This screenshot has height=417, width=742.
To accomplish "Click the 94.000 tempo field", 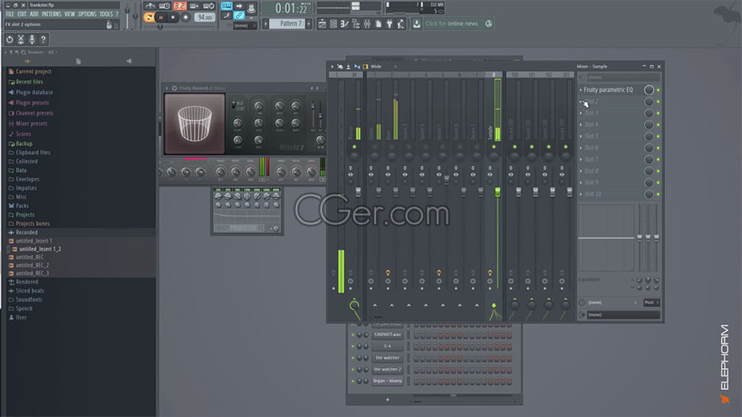I will click(x=205, y=17).
